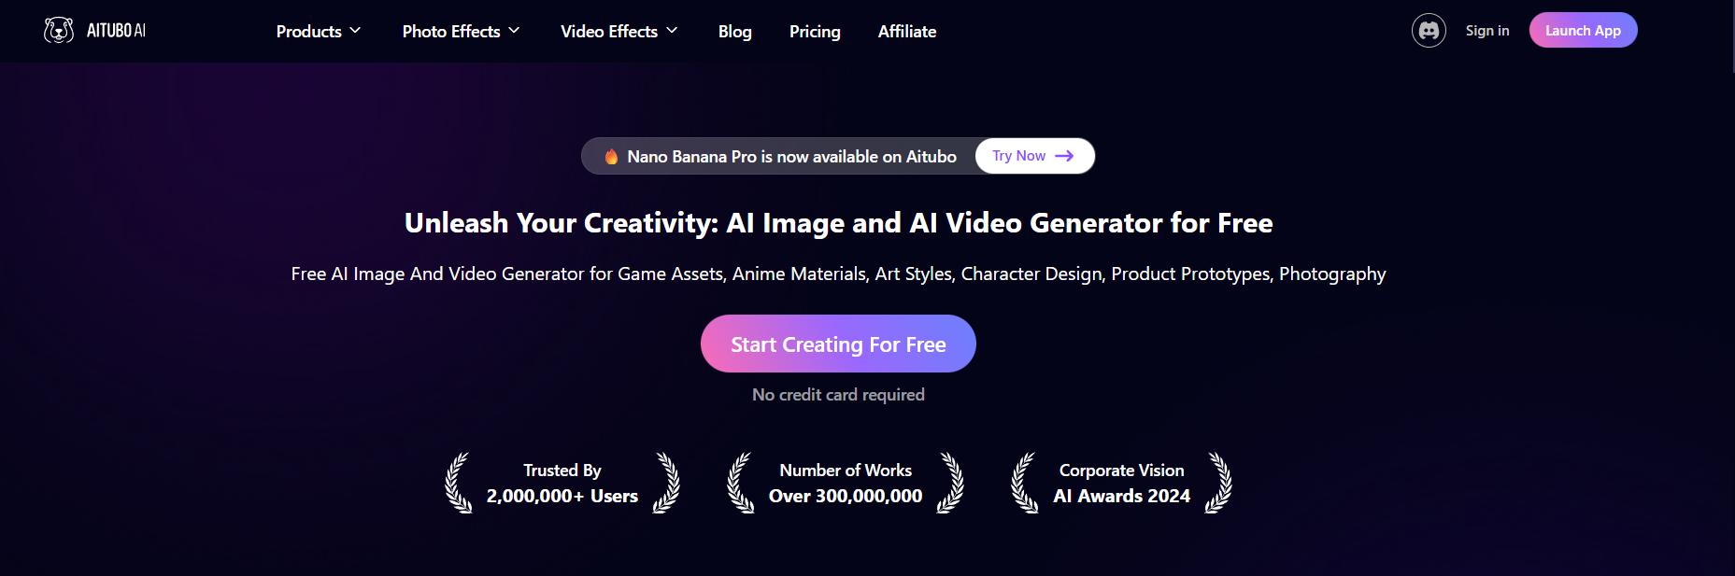Expand the Products dropdown chevron
Image resolution: width=1735 pixels, height=576 pixels.
pyautogui.click(x=355, y=31)
